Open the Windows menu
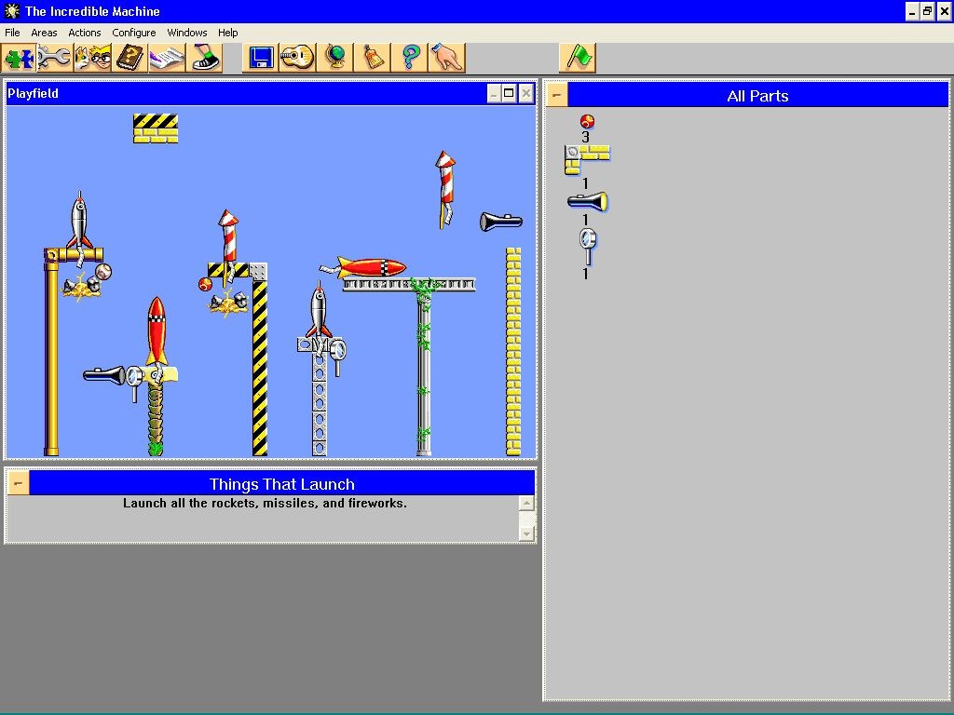The width and height of the screenshot is (954, 715). [x=186, y=33]
